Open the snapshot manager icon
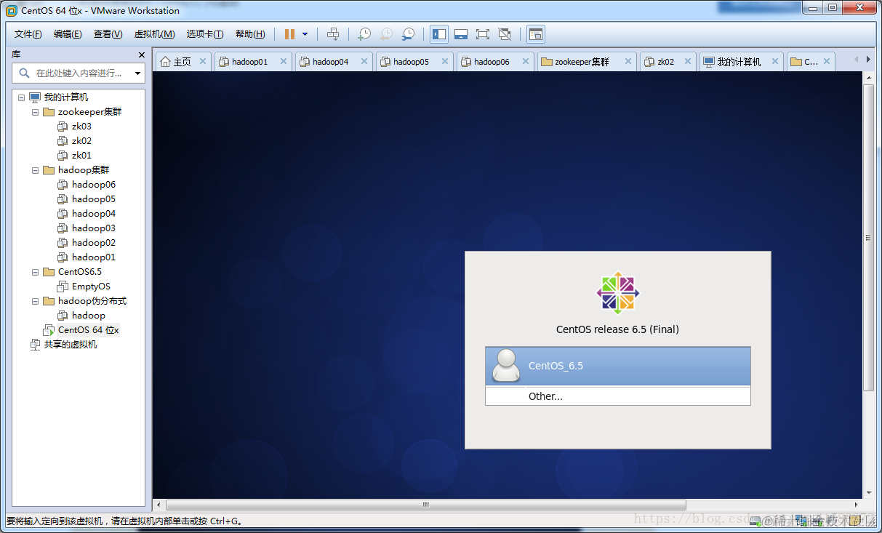 coord(409,34)
